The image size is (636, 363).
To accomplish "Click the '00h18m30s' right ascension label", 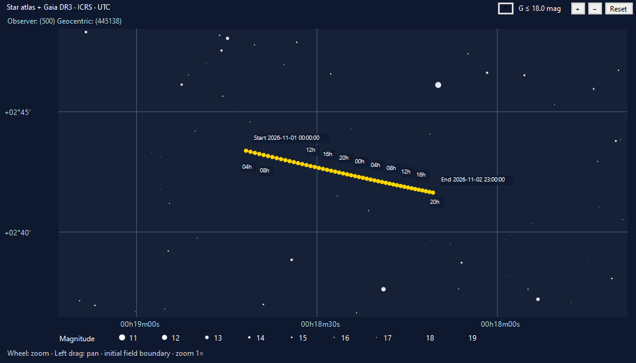I will [x=320, y=324].
